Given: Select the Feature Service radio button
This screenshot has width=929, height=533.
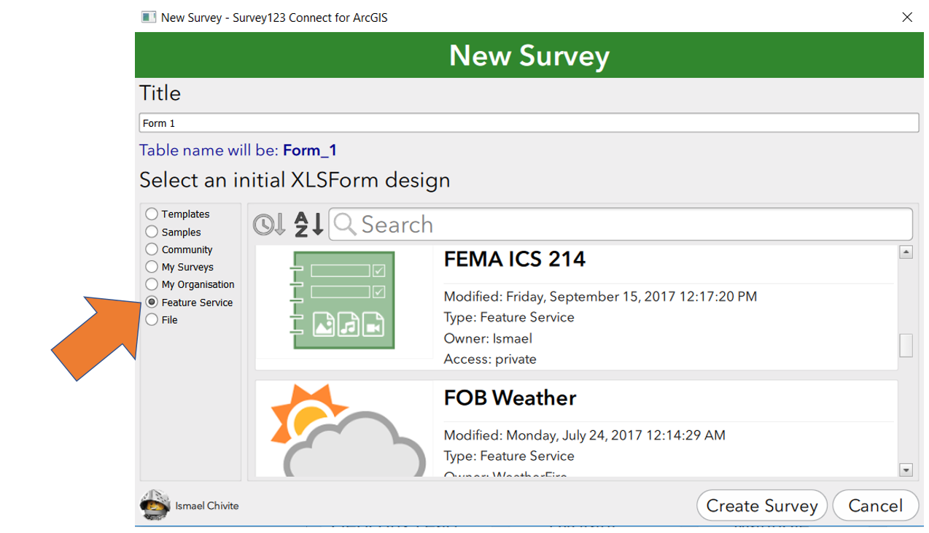Looking at the screenshot, I should click(x=152, y=302).
